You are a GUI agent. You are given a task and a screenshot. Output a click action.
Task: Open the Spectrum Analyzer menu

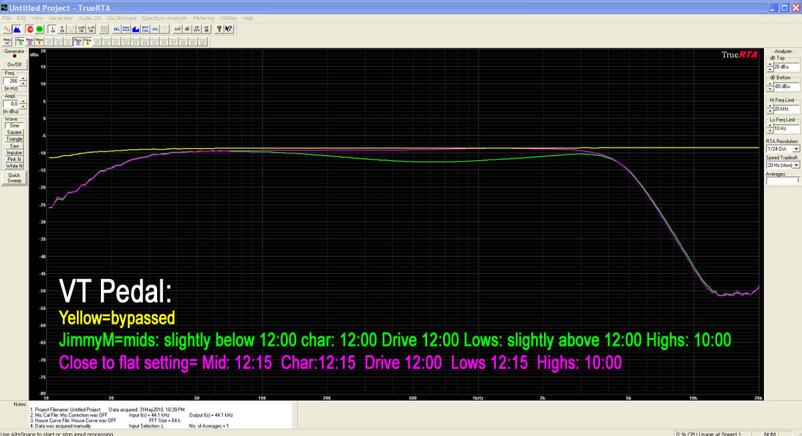[x=164, y=17]
